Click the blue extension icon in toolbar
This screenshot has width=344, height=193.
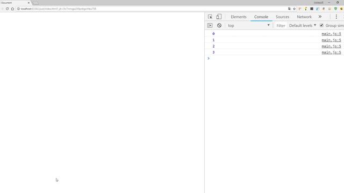[x=318, y=9]
